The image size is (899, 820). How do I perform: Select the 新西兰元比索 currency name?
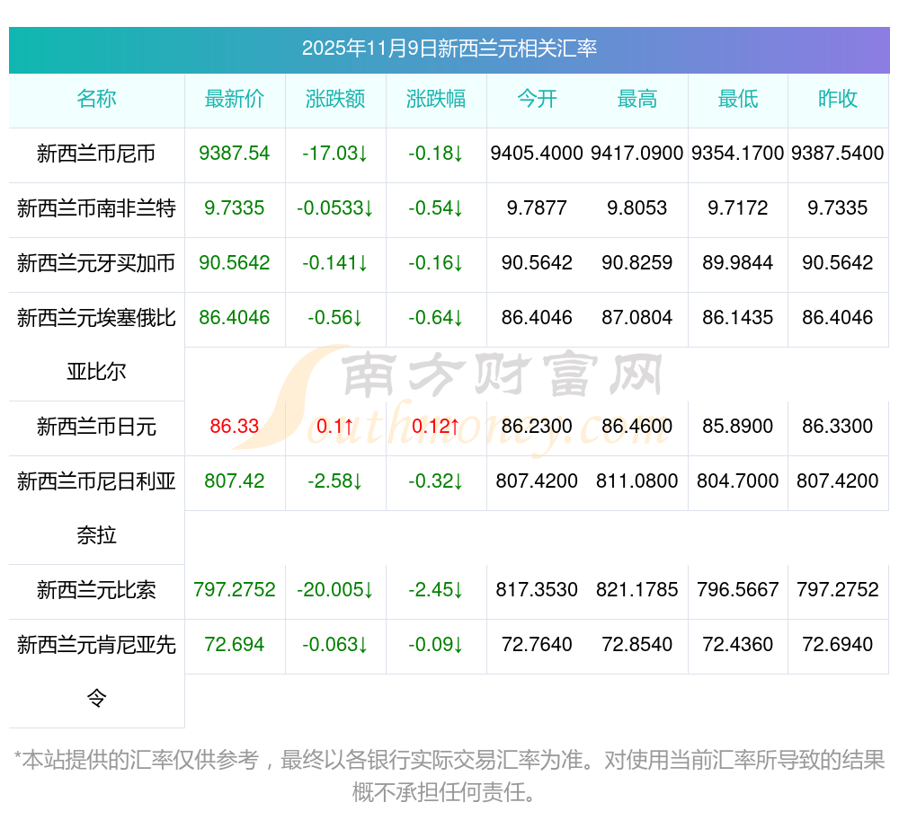[x=96, y=590]
